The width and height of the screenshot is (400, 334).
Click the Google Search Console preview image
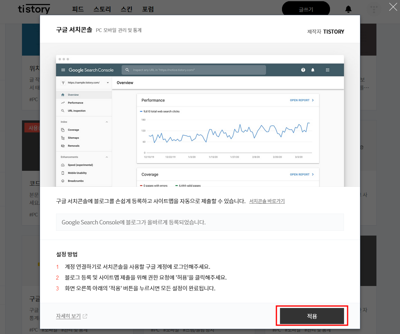tap(200, 121)
